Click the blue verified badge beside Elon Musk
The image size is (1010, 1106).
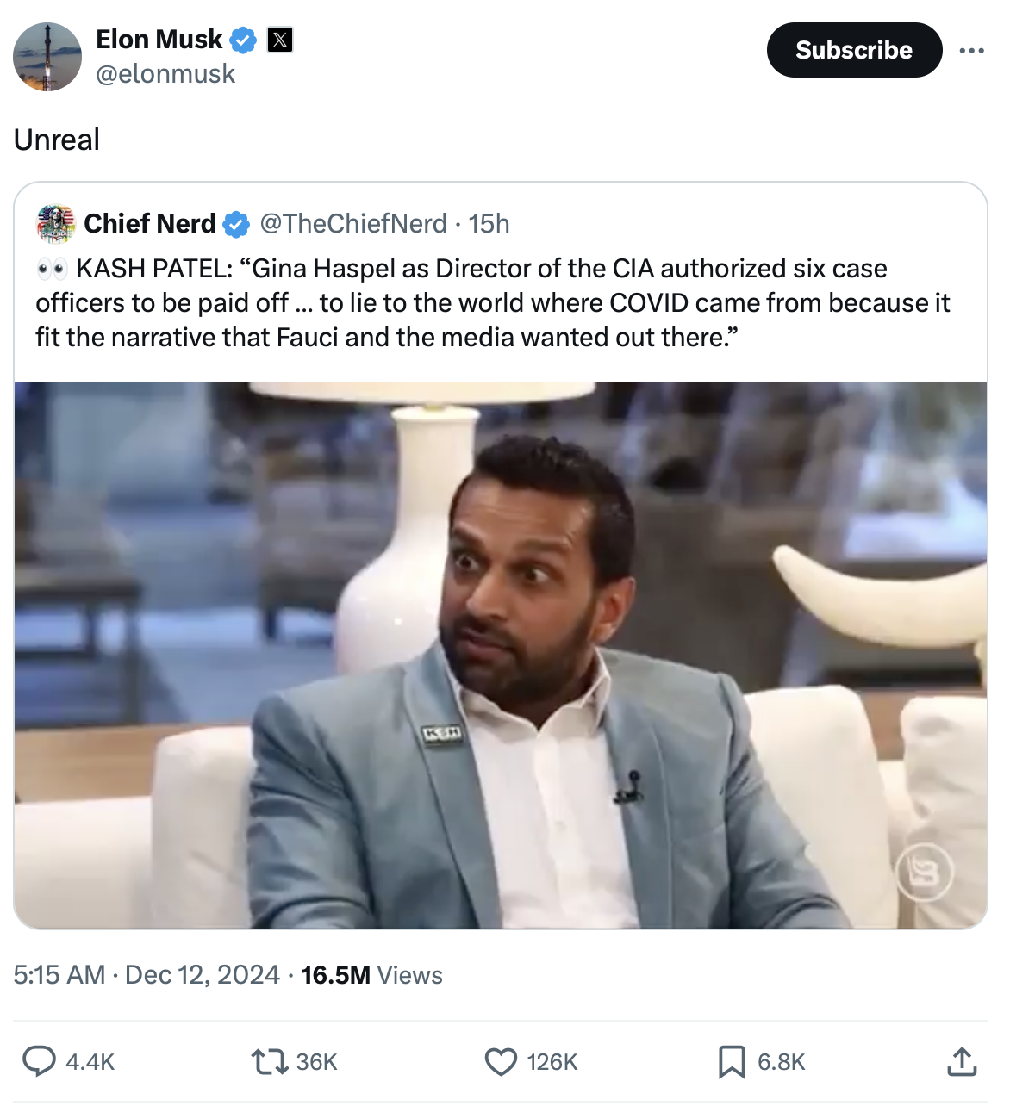244,40
